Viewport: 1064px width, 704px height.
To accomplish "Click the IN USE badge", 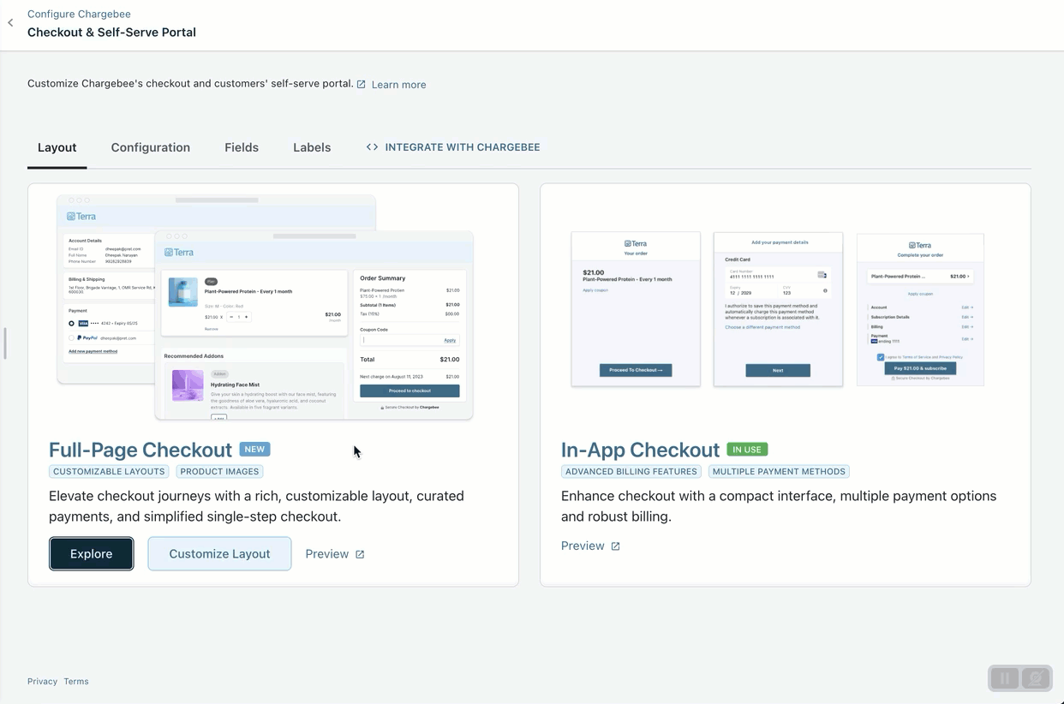I will [x=747, y=450].
